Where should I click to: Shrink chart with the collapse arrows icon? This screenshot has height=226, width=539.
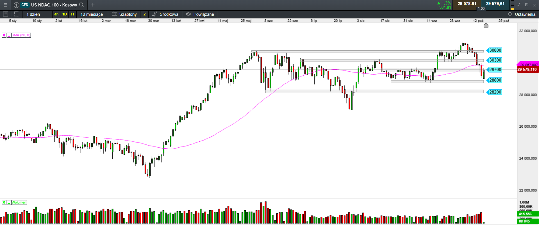[519, 5]
